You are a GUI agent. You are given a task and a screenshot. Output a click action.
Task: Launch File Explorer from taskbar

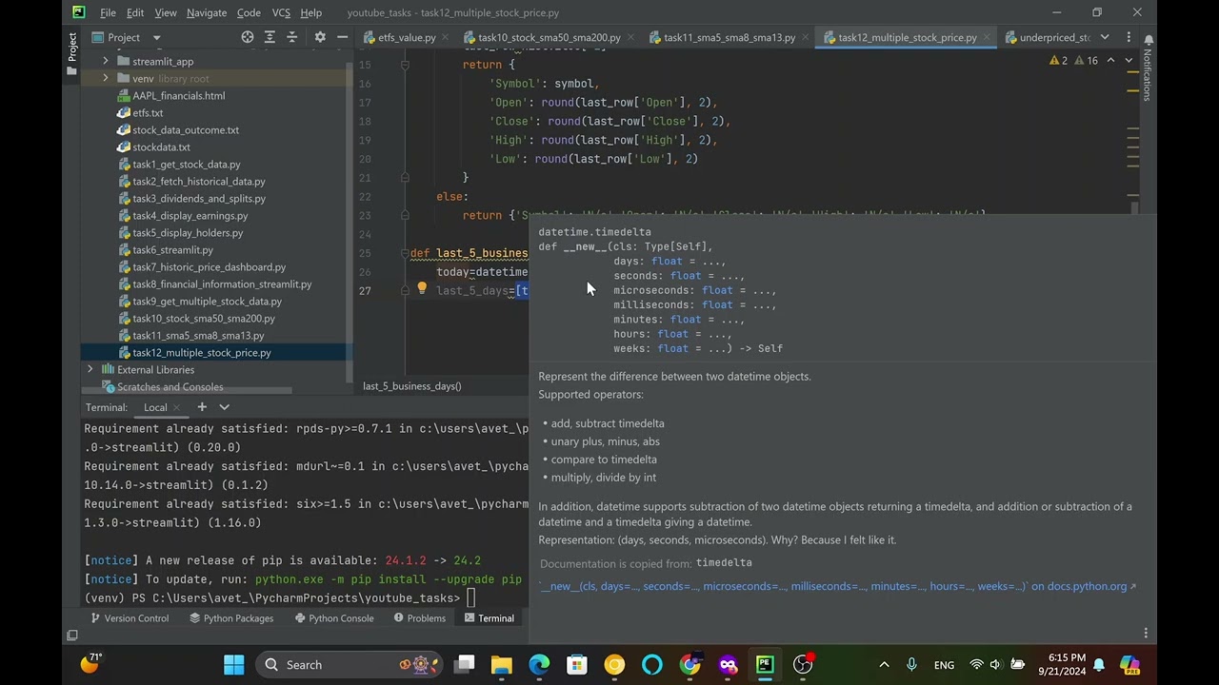(x=502, y=664)
